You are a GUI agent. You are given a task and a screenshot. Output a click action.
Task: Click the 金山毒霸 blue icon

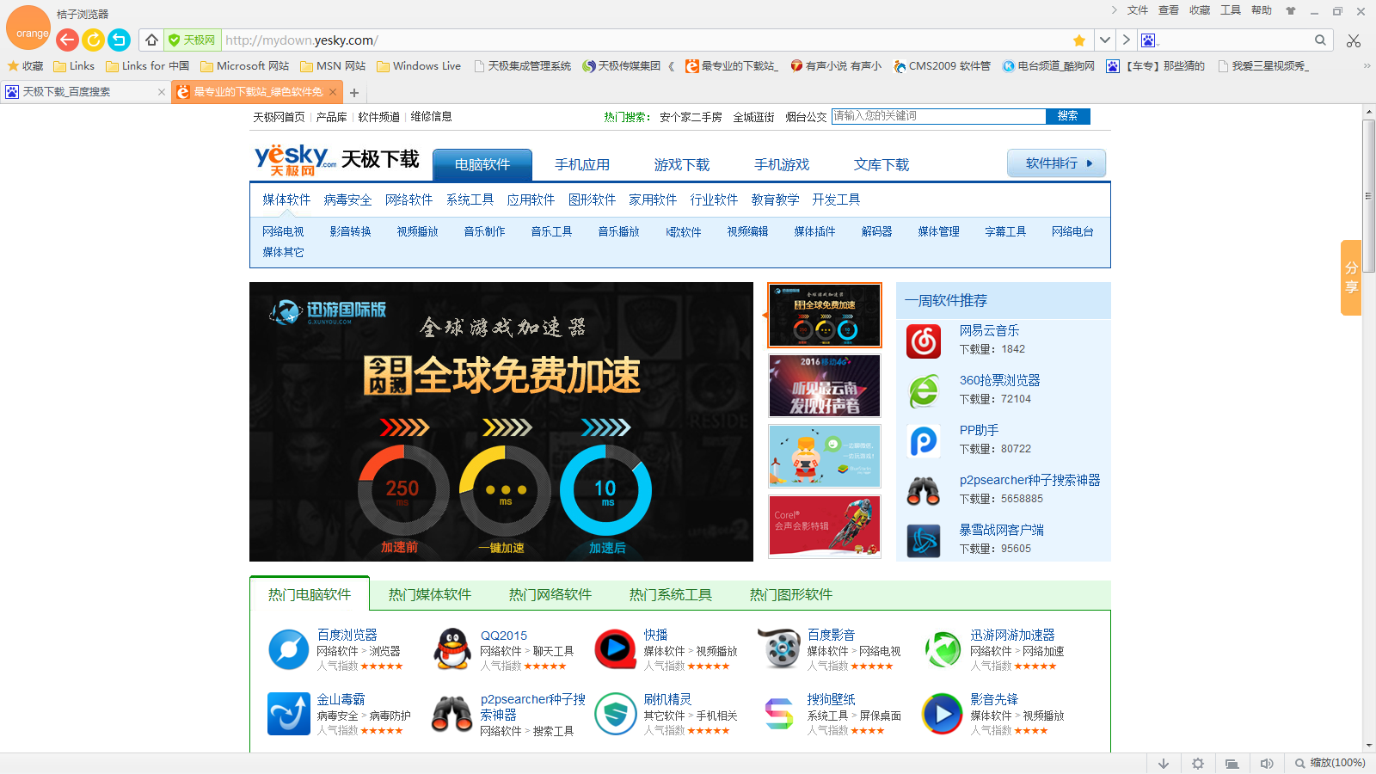[289, 714]
